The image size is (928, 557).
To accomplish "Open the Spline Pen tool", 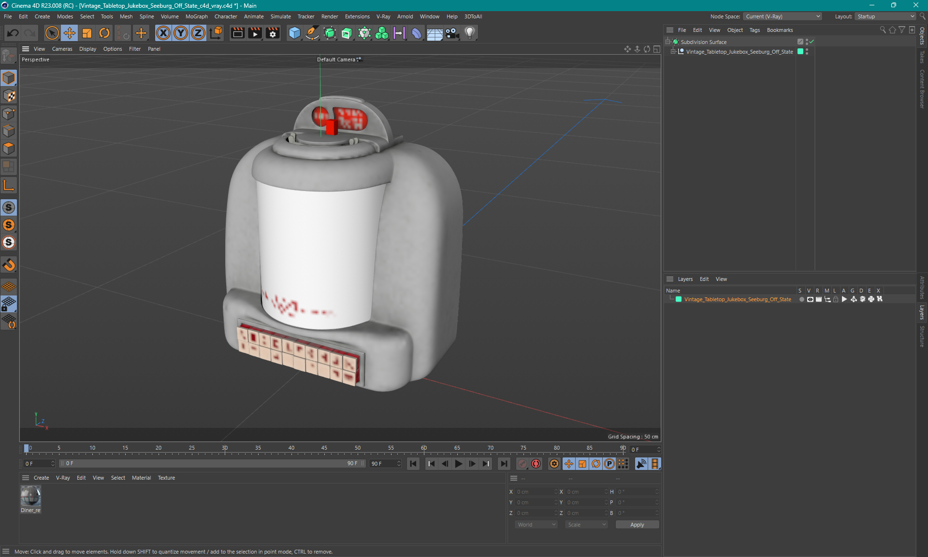I will point(312,33).
